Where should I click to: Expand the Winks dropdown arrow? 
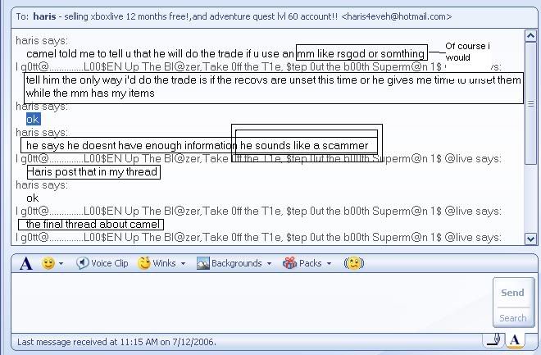point(182,264)
